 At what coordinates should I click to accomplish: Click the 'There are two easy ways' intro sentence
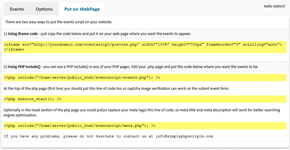[x=59, y=22]
